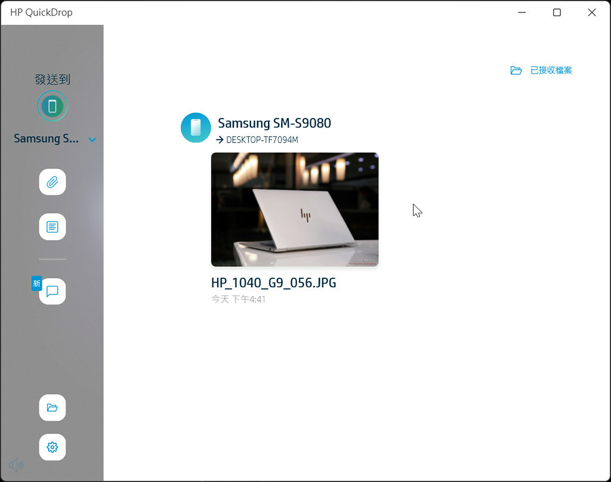The height and width of the screenshot is (482, 611).
Task: Select the phone device icon under 發送到
Action: tap(53, 106)
